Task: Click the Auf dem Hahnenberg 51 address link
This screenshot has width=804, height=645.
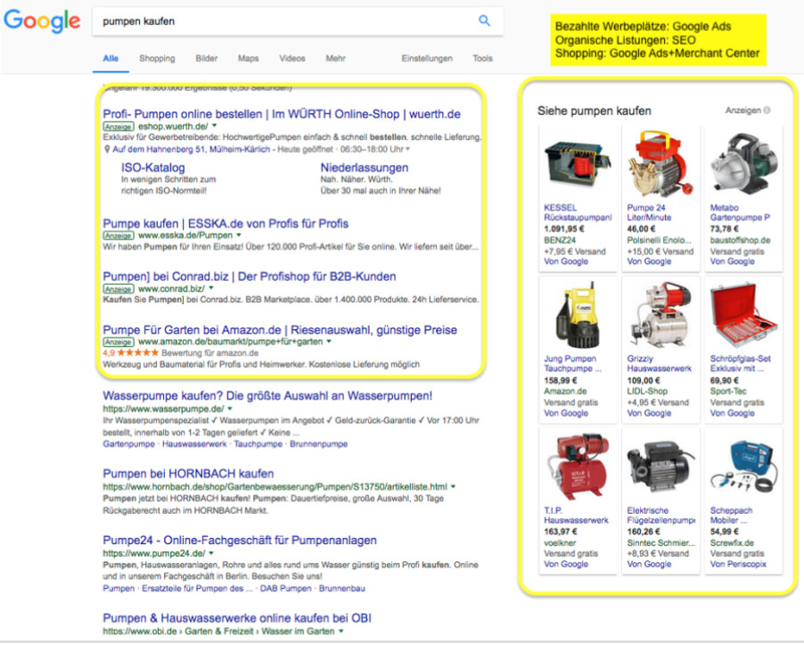Action: coord(192,149)
